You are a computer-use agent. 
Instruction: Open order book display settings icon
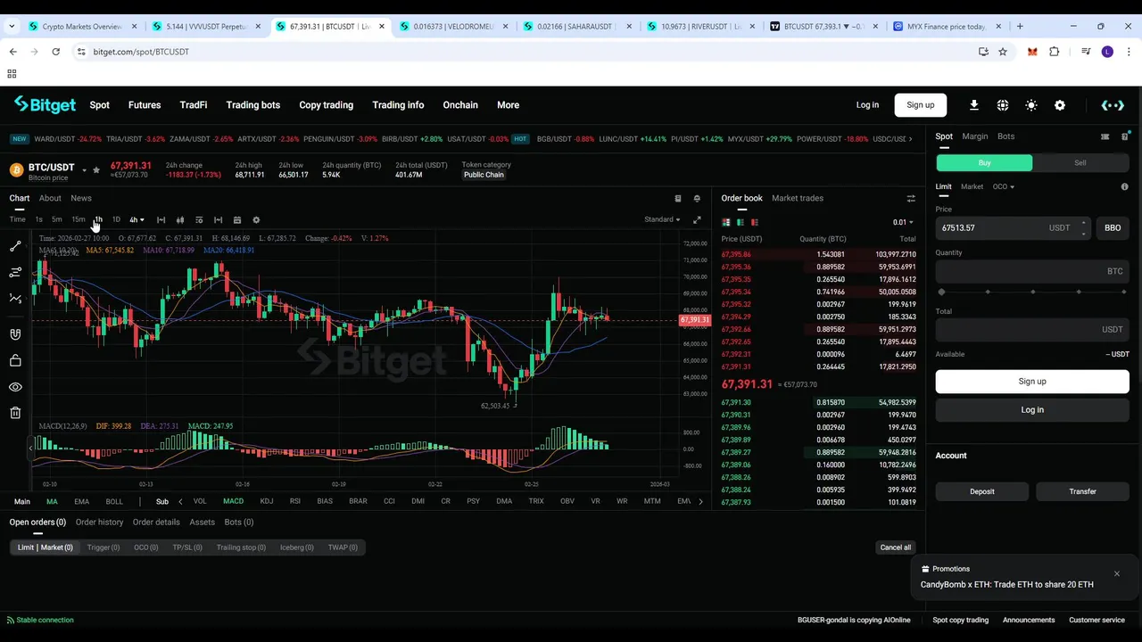click(x=911, y=199)
